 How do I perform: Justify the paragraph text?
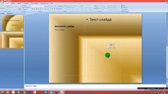click(x=59, y=9)
